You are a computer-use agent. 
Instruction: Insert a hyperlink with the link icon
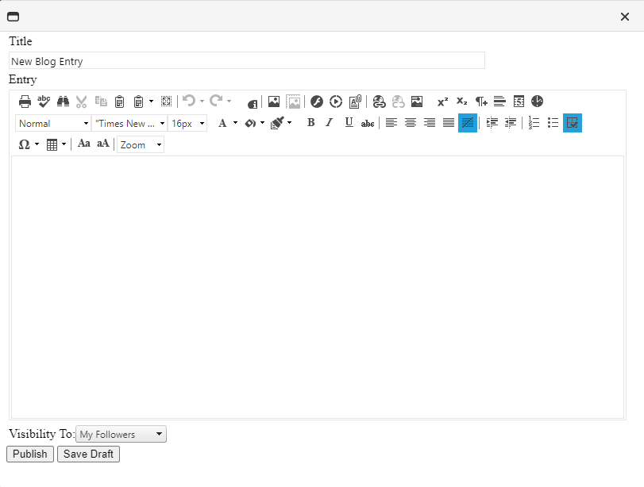[379, 102]
